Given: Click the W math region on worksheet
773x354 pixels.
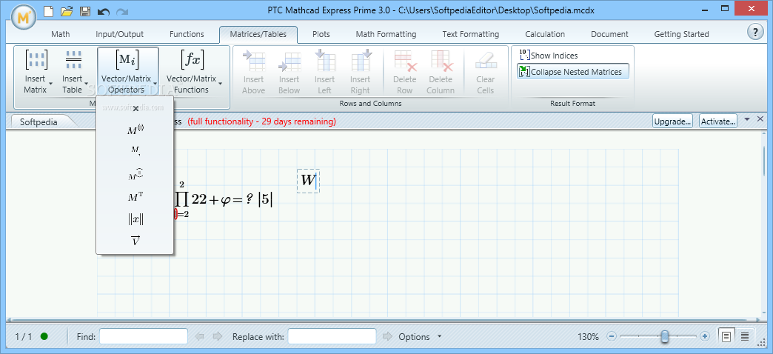Looking at the screenshot, I should 309,181.
